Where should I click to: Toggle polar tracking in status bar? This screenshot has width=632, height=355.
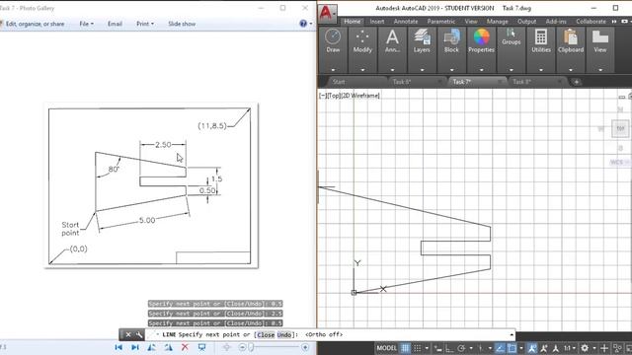tap(461, 348)
